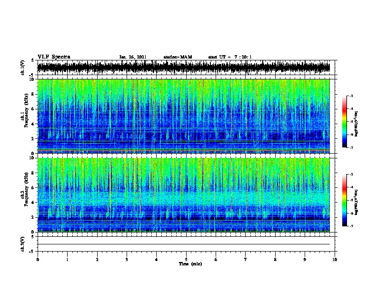Click time axis tick label "8"
Viewport: 377px width, 291px height.
point(275,260)
